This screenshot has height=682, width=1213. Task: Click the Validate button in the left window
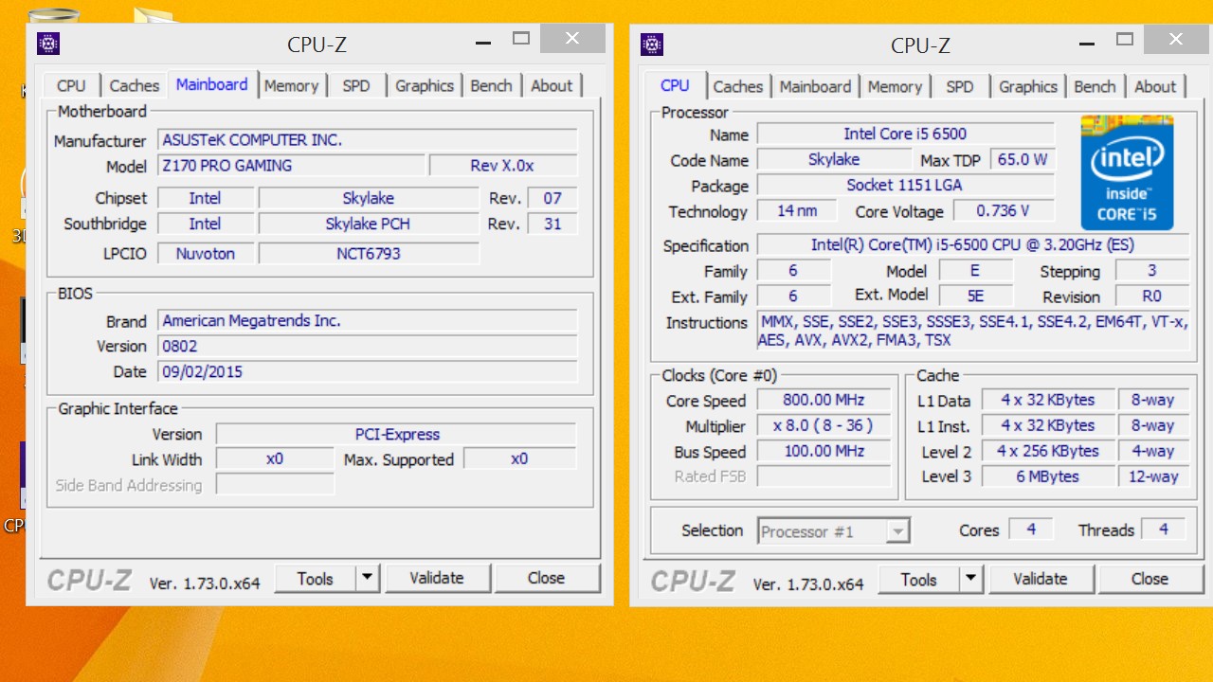[x=437, y=578]
